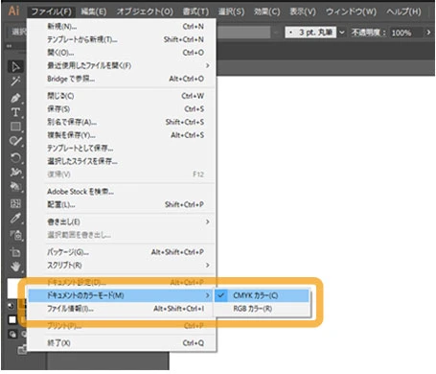
Task: Open the 書式(T) menu
Action: pos(195,12)
